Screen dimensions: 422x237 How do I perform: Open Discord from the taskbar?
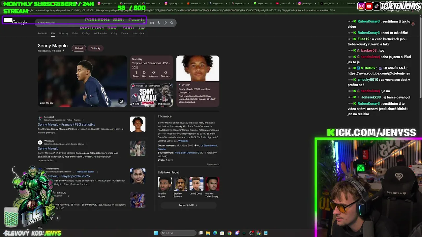coord(237,233)
